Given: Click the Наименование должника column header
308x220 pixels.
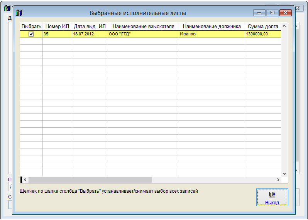Looking at the screenshot, I should (212, 27).
